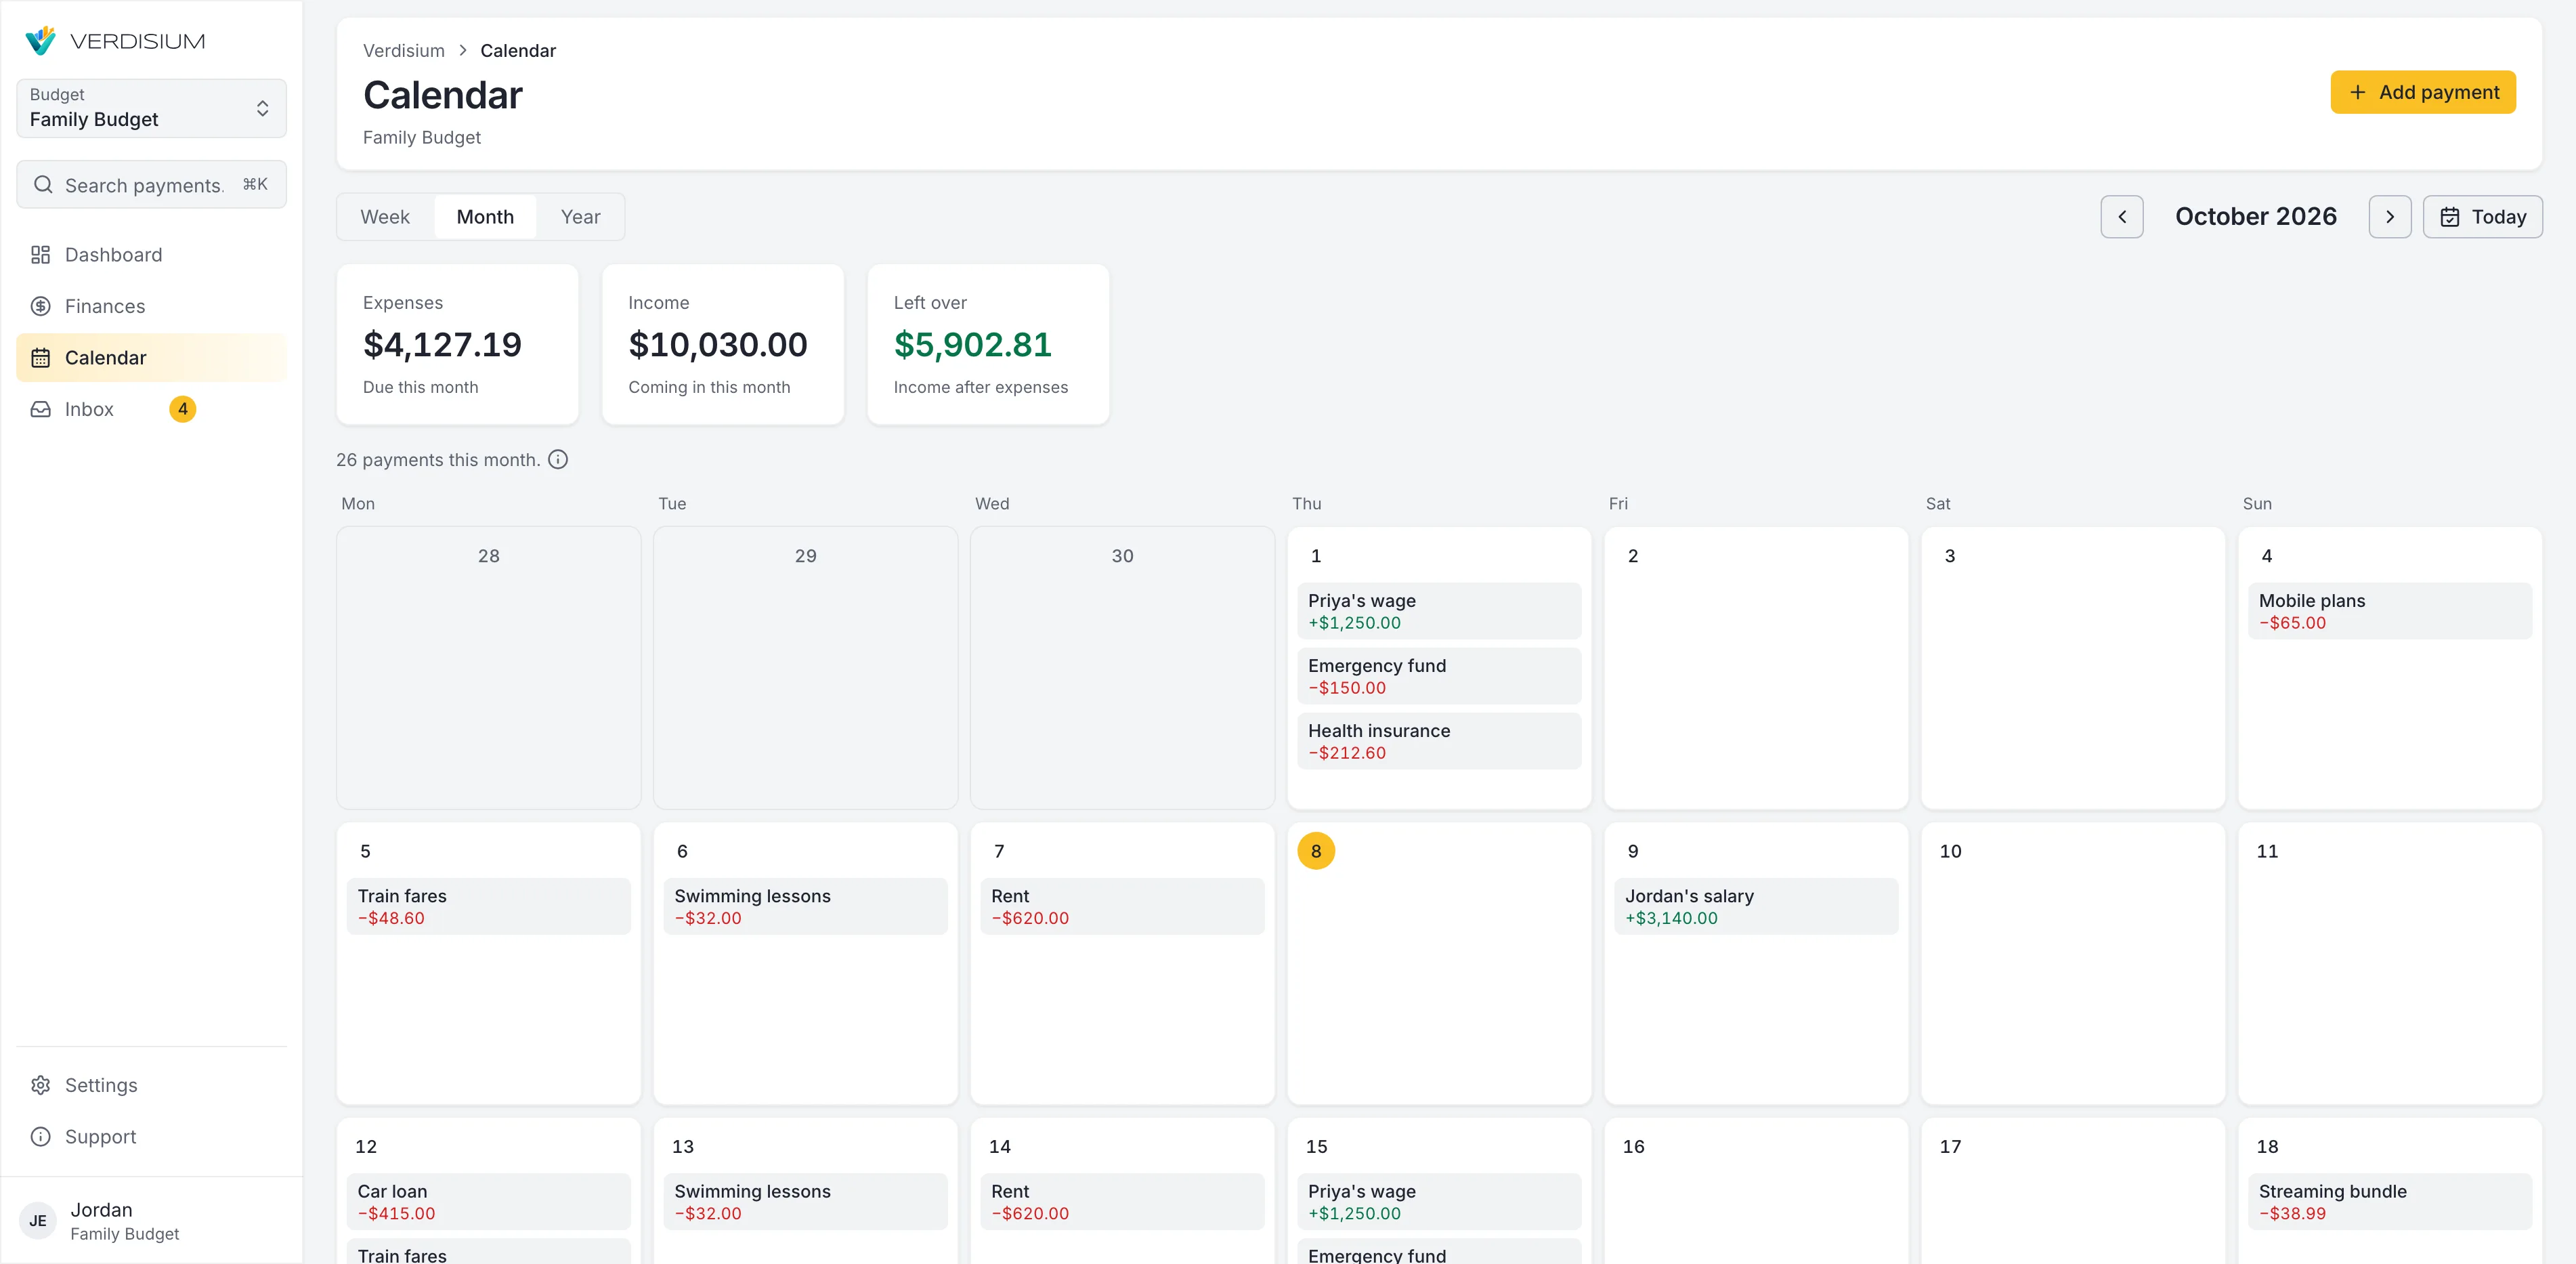Click the Inbox tray icon
The height and width of the screenshot is (1264, 2576).
coord(41,409)
